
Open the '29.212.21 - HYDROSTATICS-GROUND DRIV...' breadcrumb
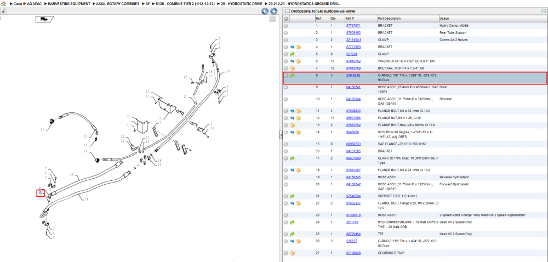click(x=304, y=3)
